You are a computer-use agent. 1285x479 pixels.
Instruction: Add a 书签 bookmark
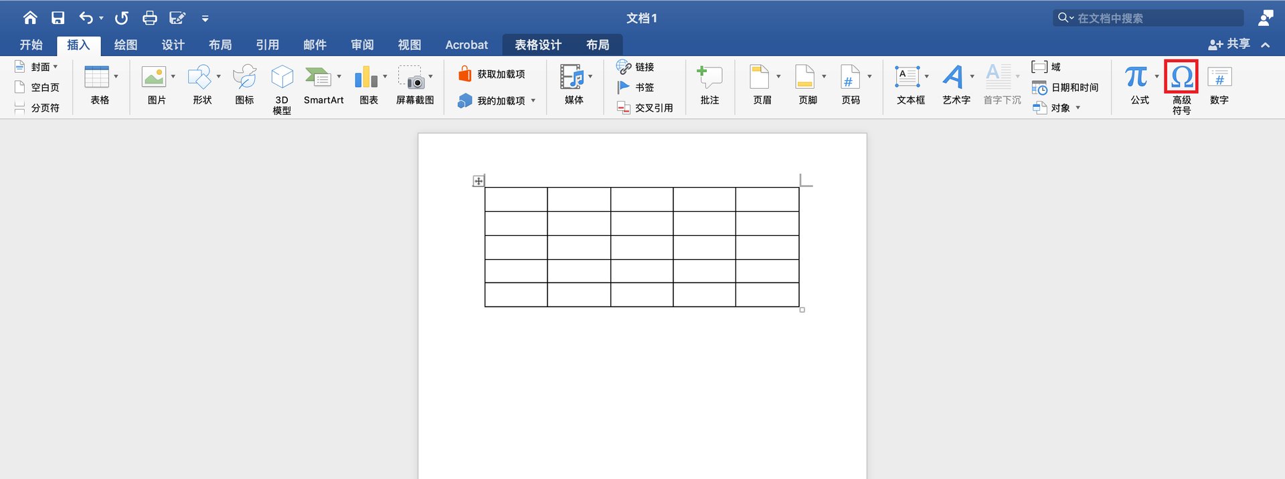(635, 88)
